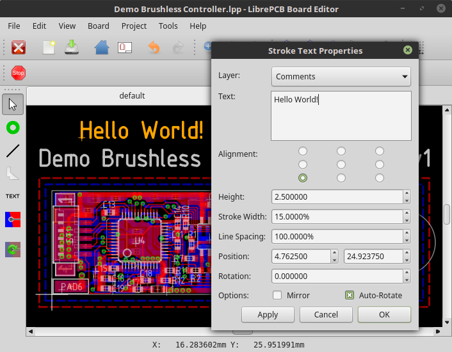Screen dimensions: 452x352
Task: Enable the Mirror checkbox
Action: coord(277,295)
